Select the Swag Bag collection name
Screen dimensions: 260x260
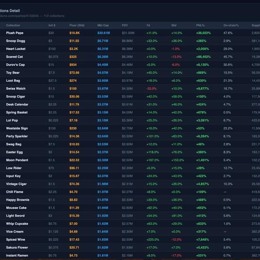[14, 145]
